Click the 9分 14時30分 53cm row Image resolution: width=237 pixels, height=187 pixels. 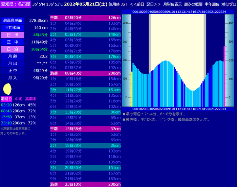tap(85, 123)
